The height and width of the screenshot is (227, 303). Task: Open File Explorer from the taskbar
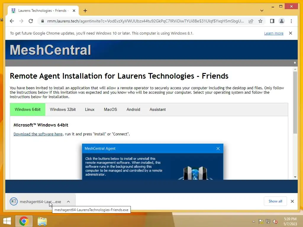(42, 221)
